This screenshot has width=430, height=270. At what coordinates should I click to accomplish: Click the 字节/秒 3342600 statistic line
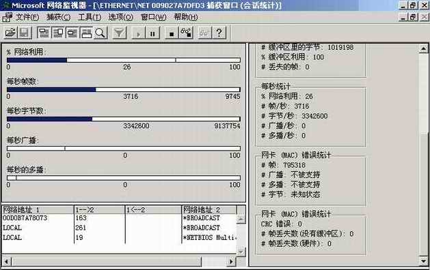point(294,116)
